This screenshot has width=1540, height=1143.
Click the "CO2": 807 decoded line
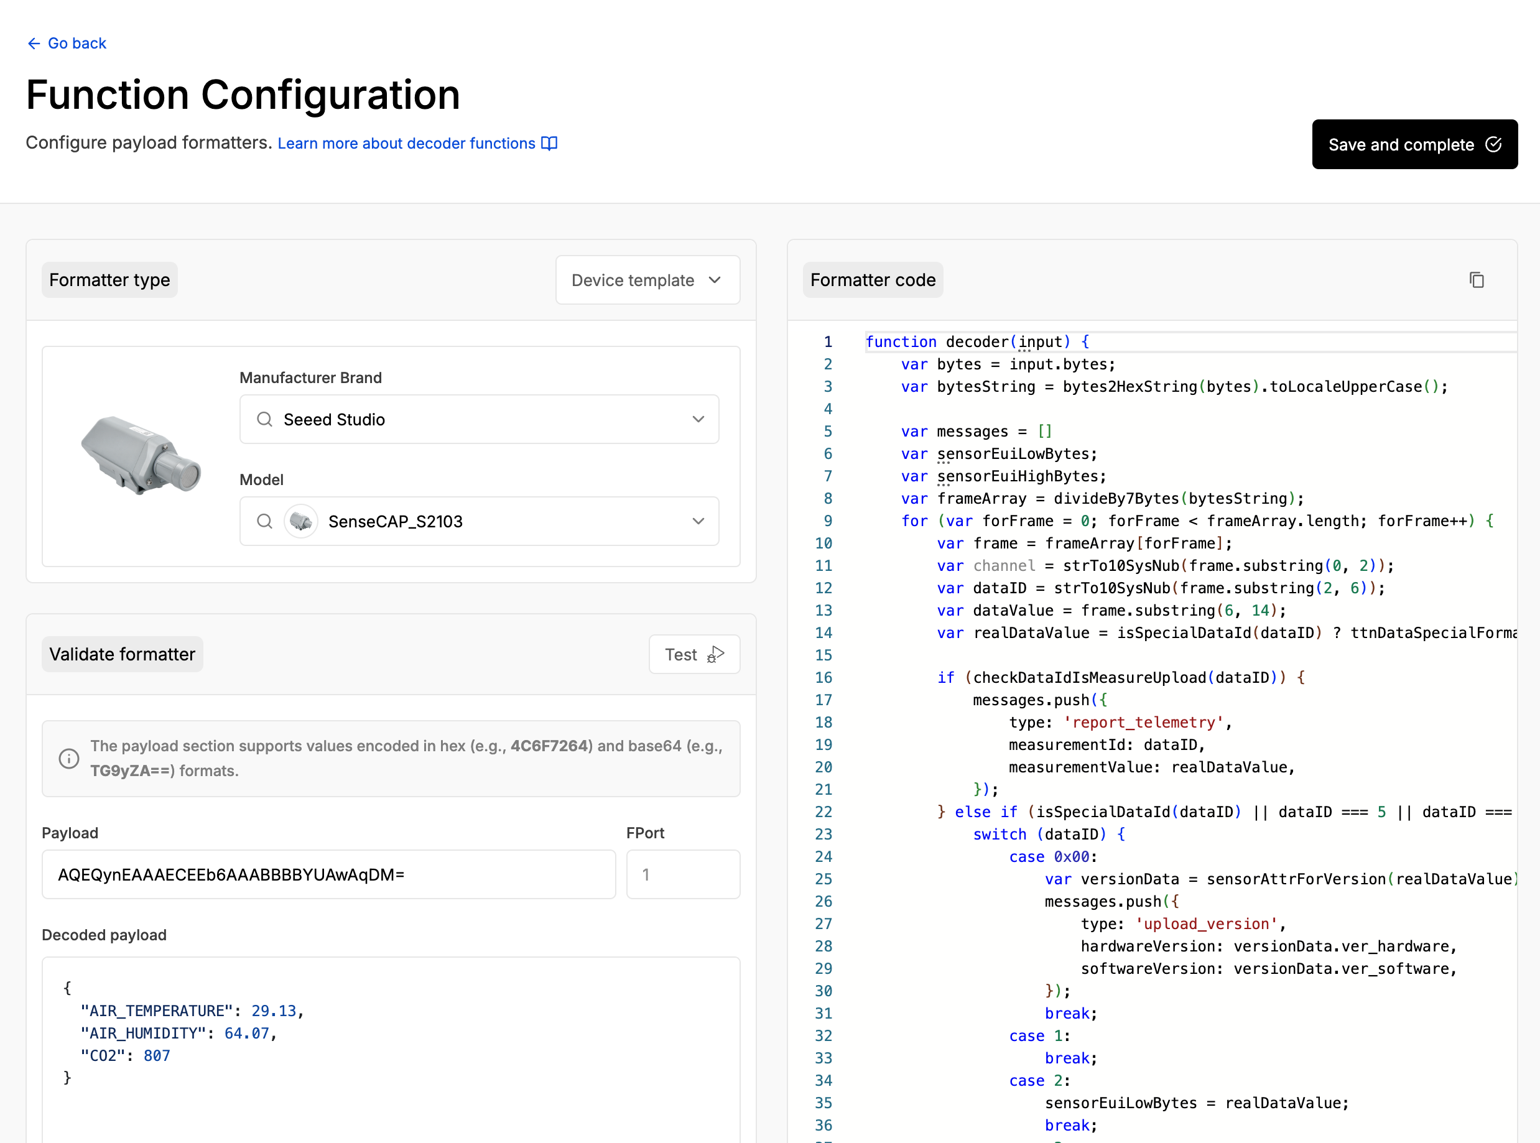tap(125, 1056)
